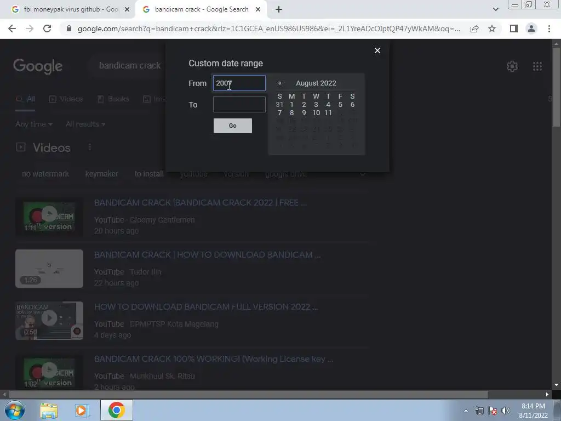This screenshot has width=561, height=421.
Task: Open Videos section more options
Action: [90, 147]
